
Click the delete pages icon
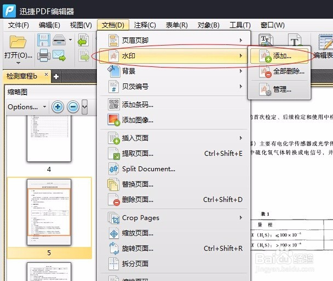point(113,200)
